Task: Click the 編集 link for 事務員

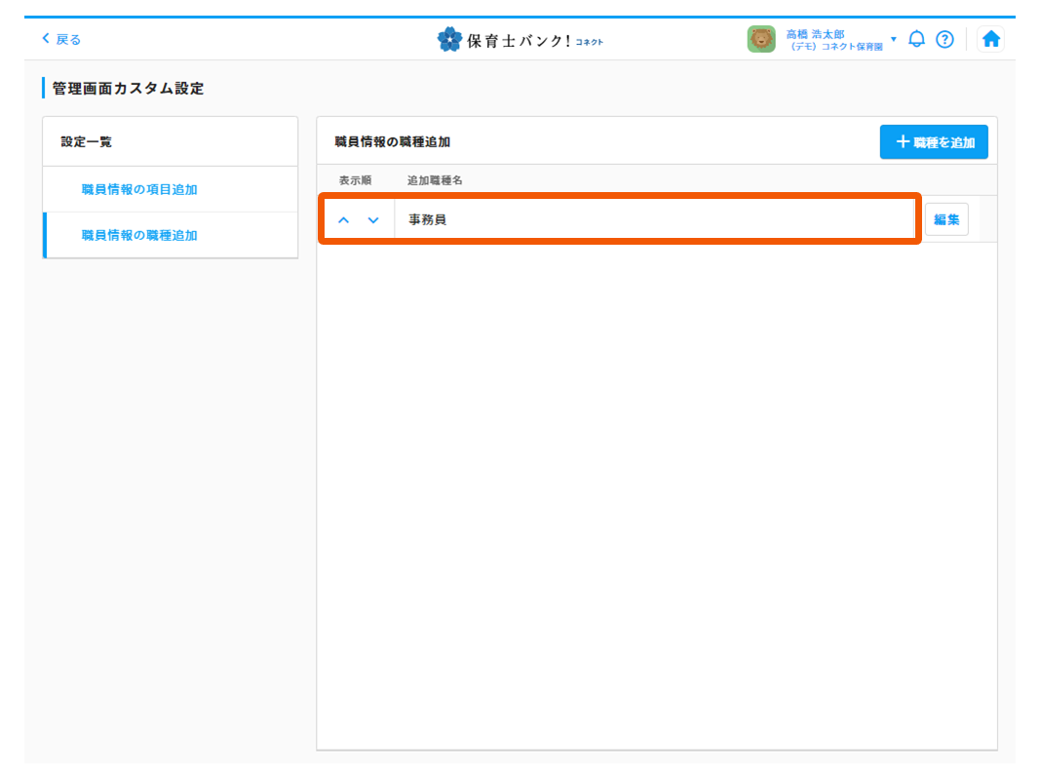Action: pos(946,219)
